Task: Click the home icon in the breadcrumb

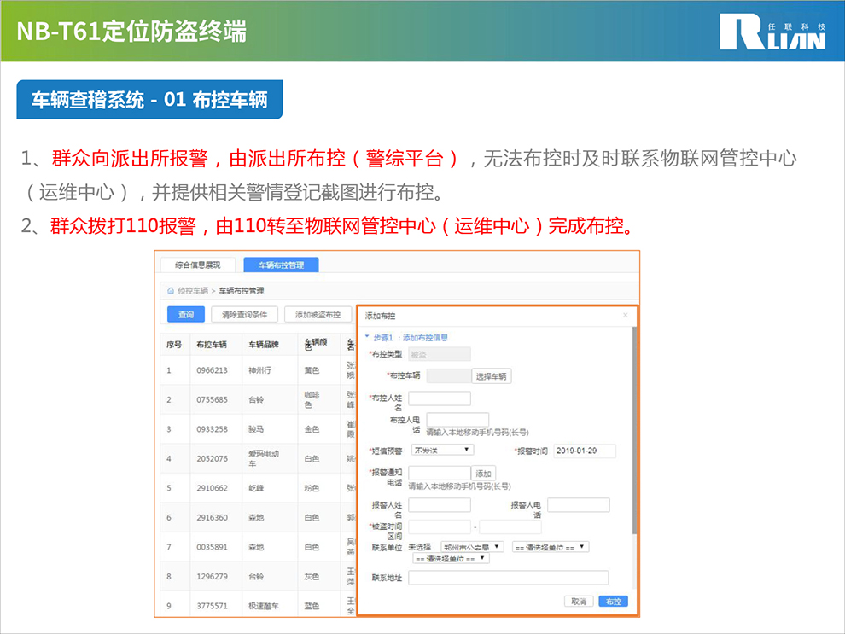Action: coord(171,291)
